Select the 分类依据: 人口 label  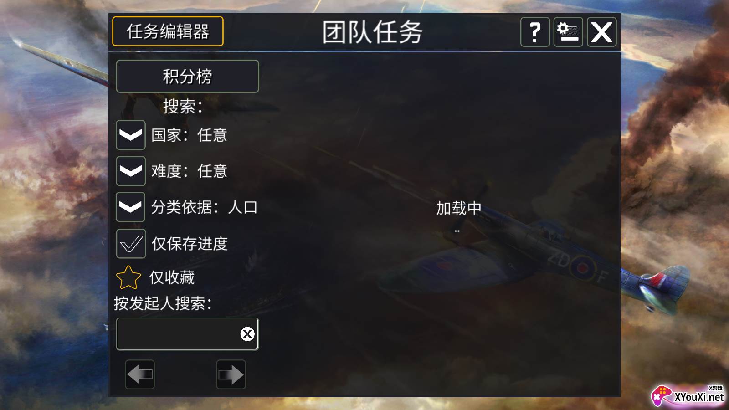click(x=205, y=207)
